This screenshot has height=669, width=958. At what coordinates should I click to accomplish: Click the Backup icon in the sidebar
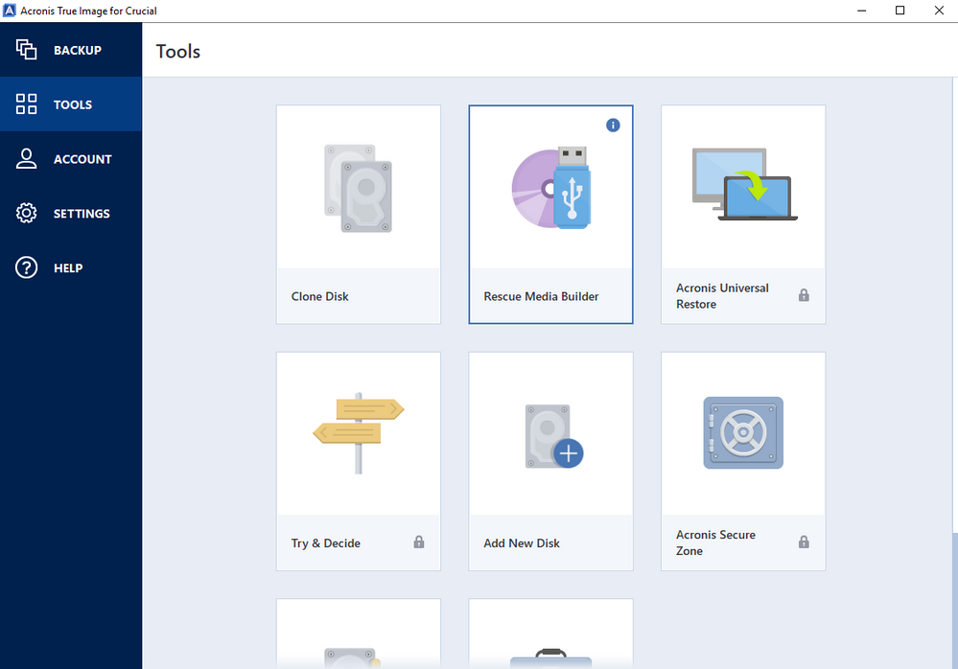(x=26, y=49)
